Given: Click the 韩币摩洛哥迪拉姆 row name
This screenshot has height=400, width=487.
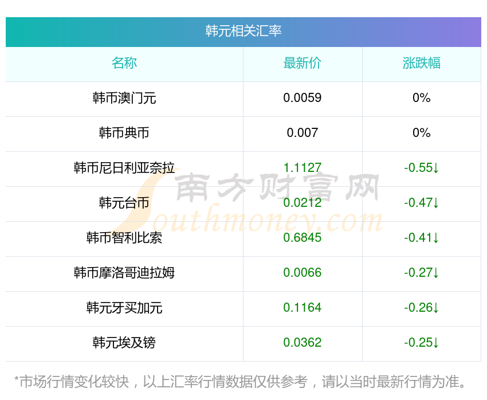Looking at the screenshot, I should pos(124,273).
